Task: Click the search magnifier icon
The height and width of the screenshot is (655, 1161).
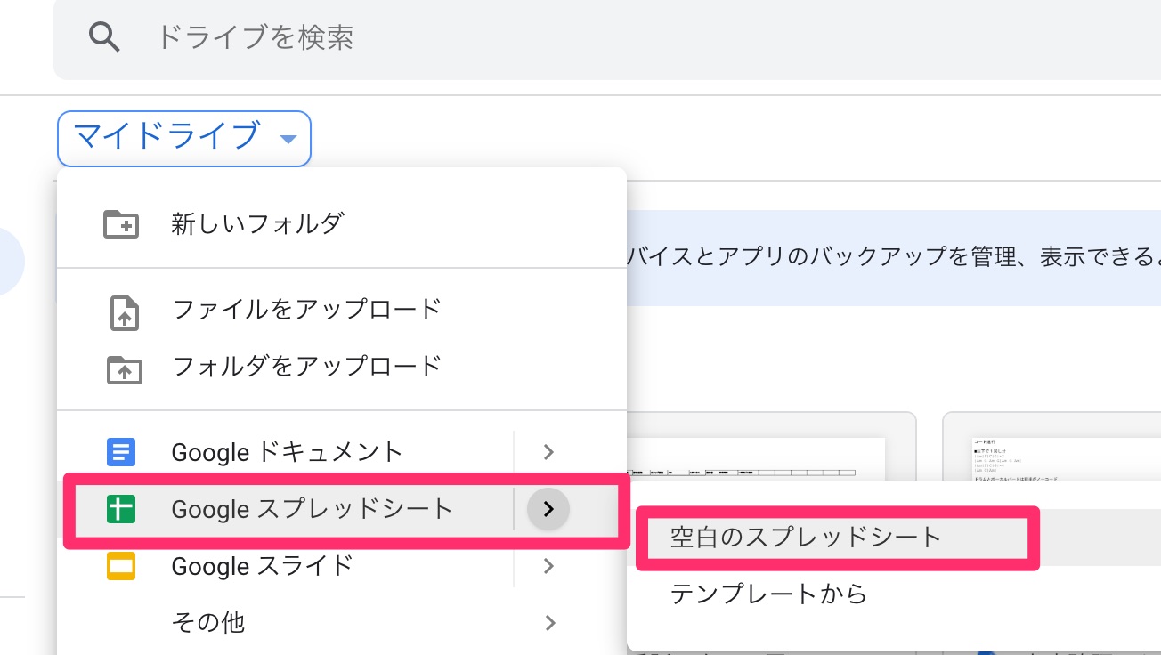Action: [x=104, y=37]
